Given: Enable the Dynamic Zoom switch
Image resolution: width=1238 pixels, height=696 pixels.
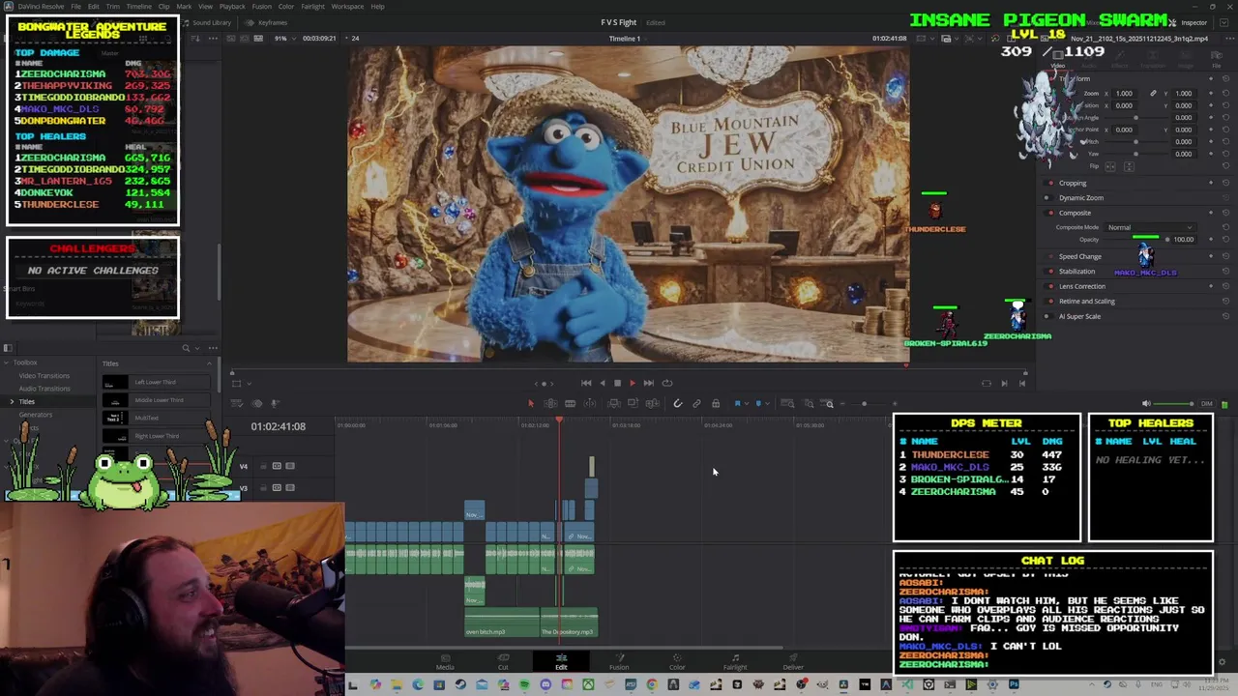Looking at the screenshot, I should pos(1048,197).
